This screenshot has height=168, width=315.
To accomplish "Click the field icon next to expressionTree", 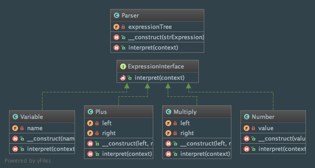I will coord(116,27).
